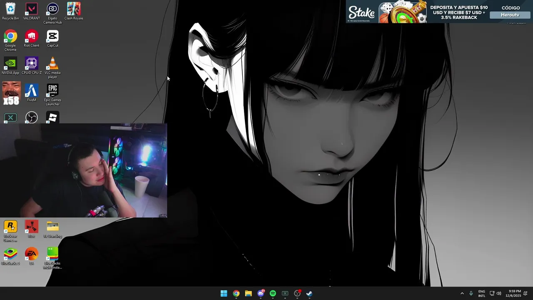
Task: Click the Heroutv code button in banner
Action: coord(510,15)
